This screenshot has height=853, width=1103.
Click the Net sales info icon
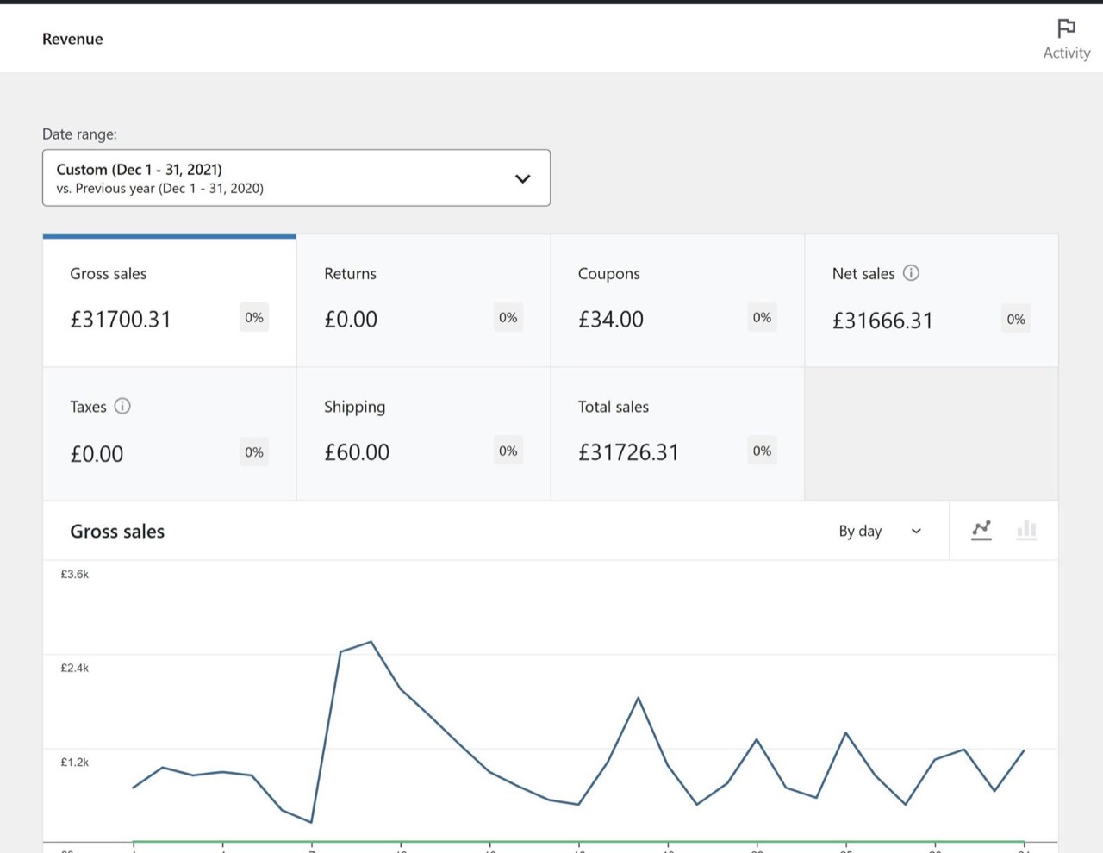tap(911, 273)
